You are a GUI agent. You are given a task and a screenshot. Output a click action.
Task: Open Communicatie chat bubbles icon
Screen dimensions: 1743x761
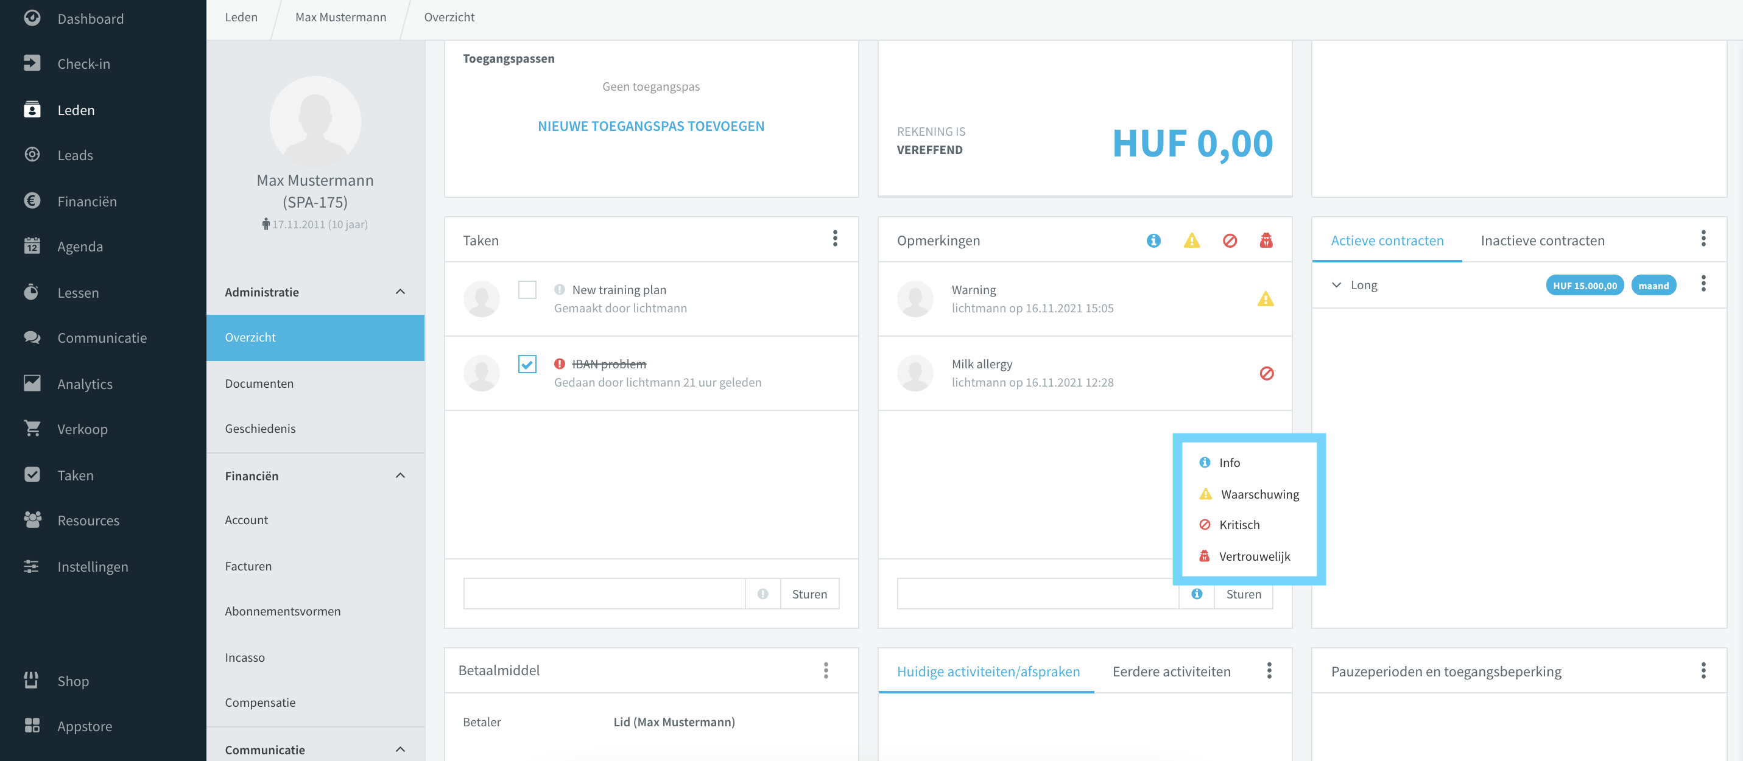tap(32, 337)
